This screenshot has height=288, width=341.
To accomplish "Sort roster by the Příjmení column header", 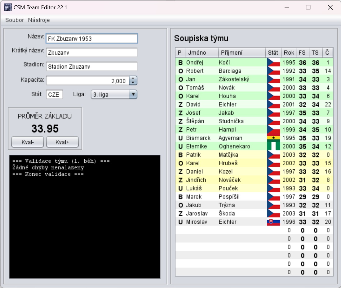I will coord(242,53).
